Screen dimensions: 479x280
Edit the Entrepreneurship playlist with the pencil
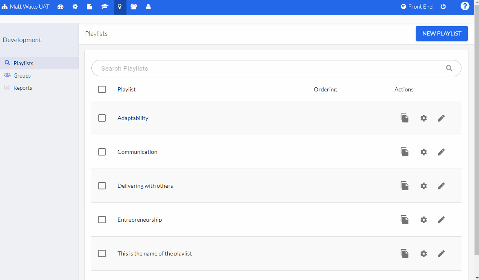point(441,220)
